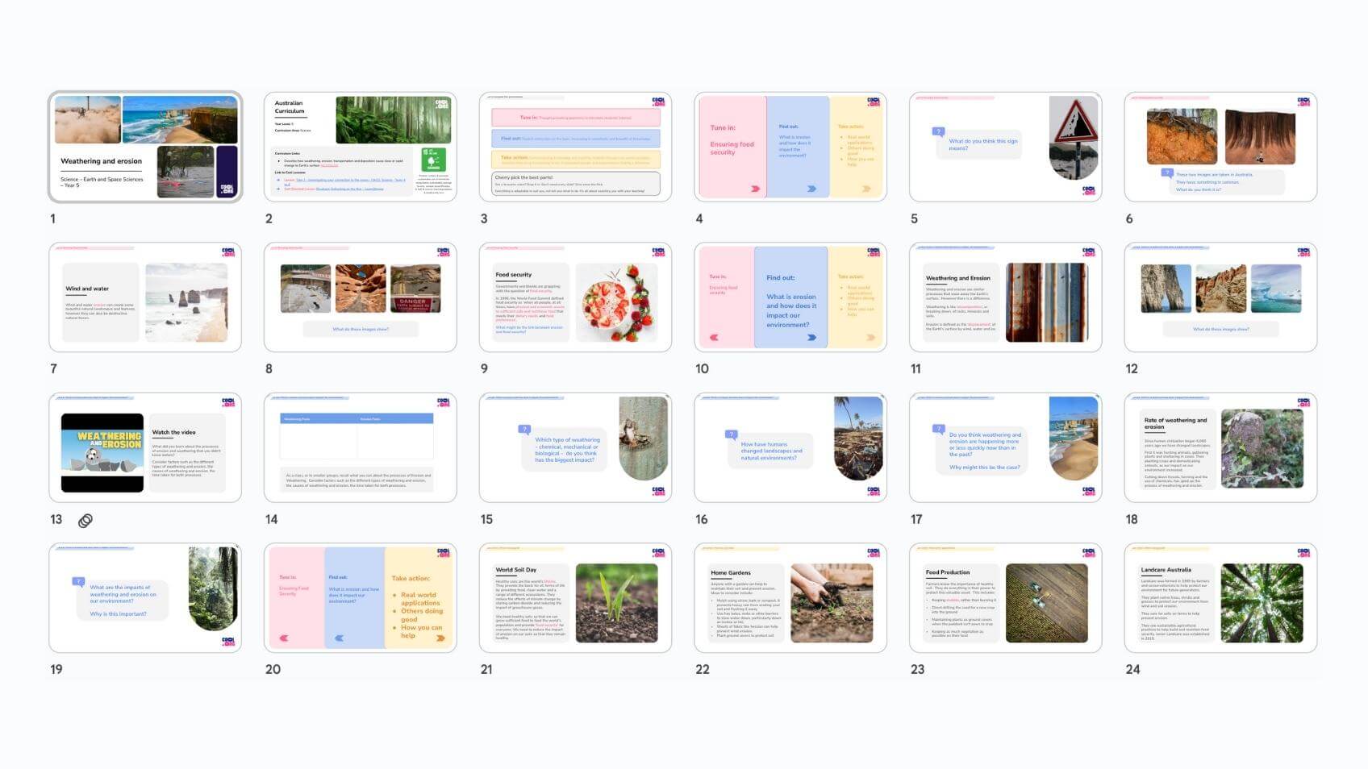Open slide 20 with Take action highlighted
The height and width of the screenshot is (769, 1368).
[x=360, y=598]
